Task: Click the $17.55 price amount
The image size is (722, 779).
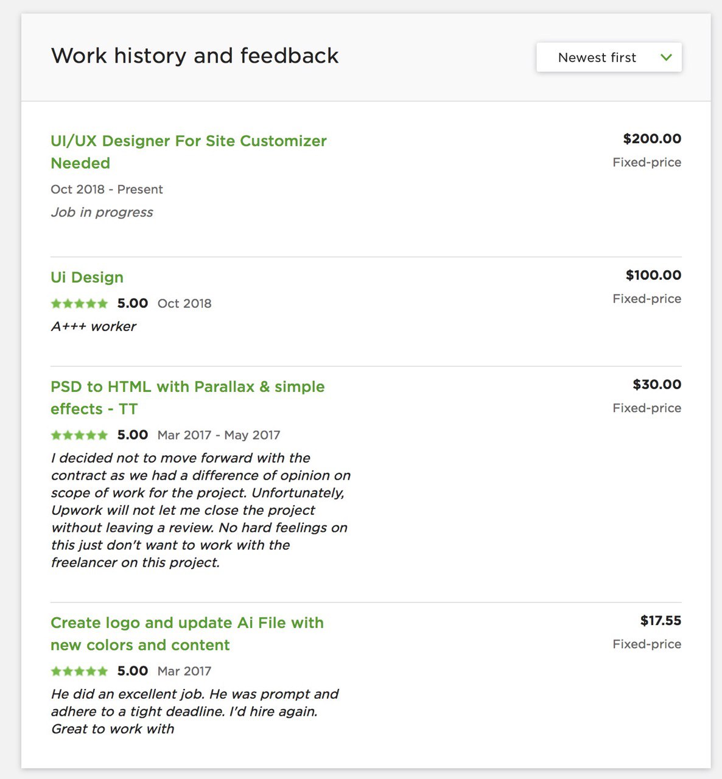Action: pos(661,621)
